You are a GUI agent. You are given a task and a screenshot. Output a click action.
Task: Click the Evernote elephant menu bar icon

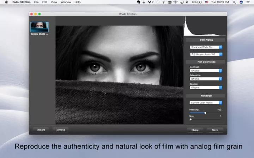139,2
